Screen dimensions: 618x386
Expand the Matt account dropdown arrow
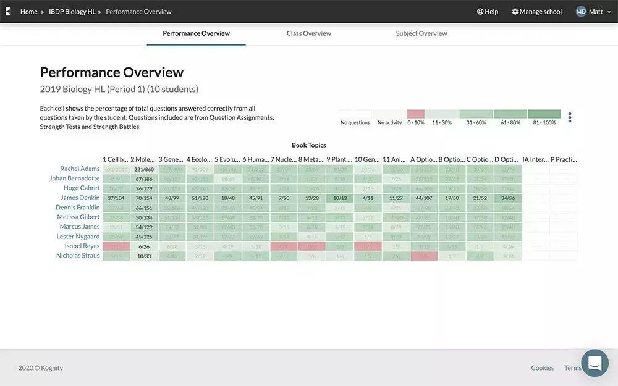(609, 12)
